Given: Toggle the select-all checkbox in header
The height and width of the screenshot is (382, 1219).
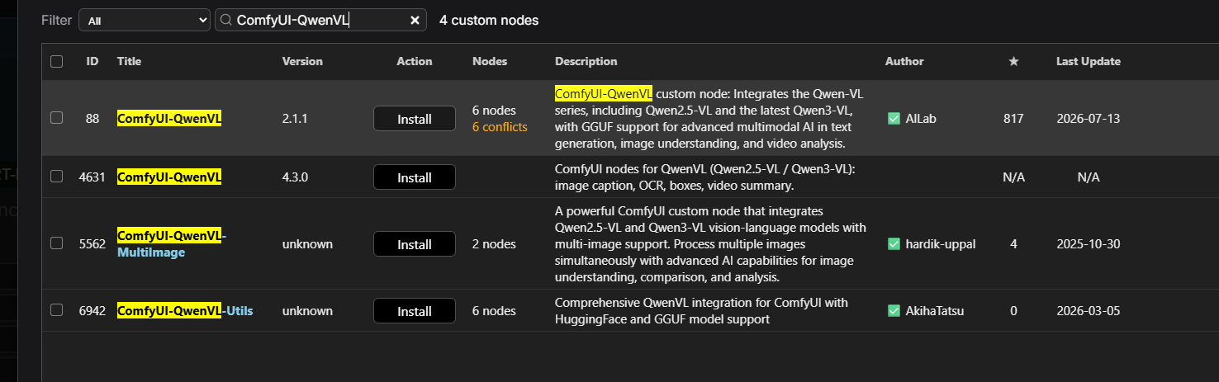Looking at the screenshot, I should click(x=56, y=61).
